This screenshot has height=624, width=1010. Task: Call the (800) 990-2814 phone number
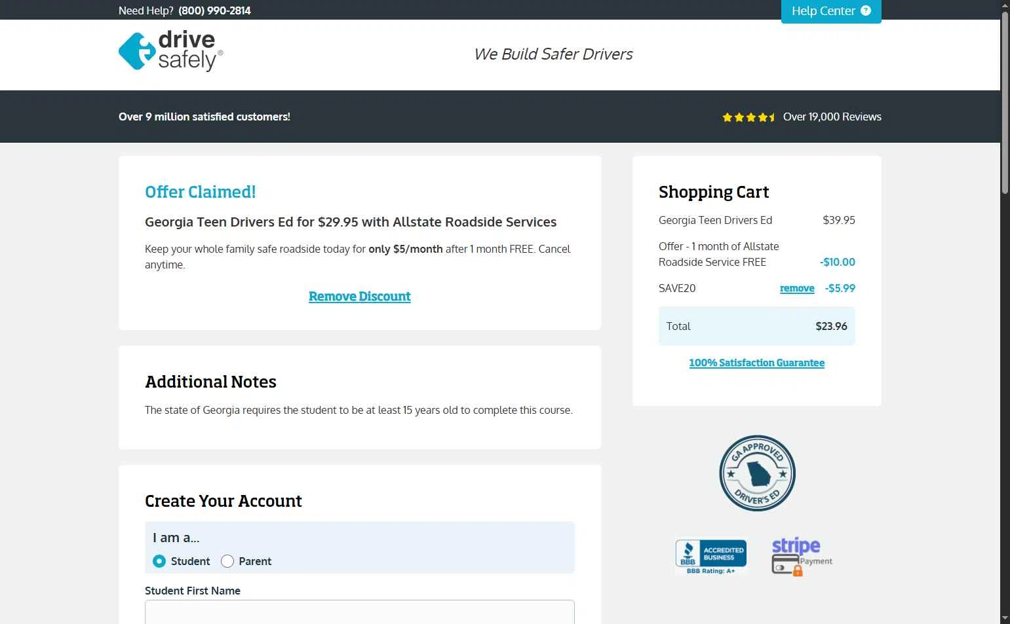tap(214, 10)
